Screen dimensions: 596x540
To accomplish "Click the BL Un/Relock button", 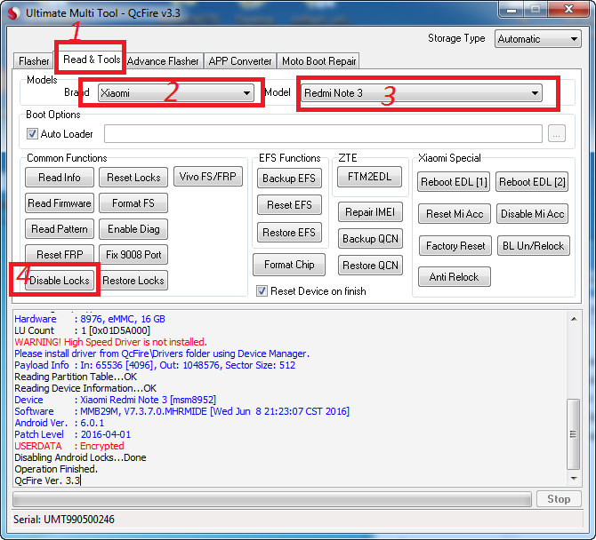I will [533, 245].
